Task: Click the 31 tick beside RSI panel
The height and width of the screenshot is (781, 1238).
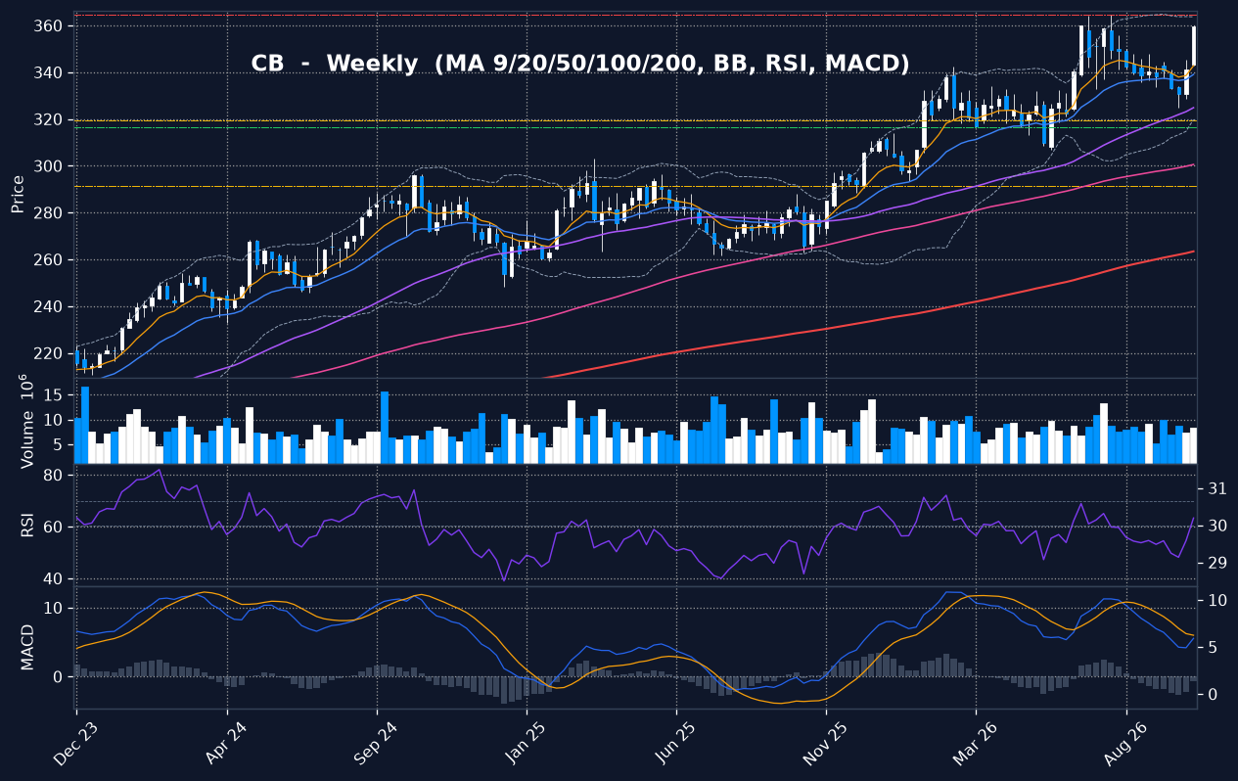Action: click(x=1215, y=488)
